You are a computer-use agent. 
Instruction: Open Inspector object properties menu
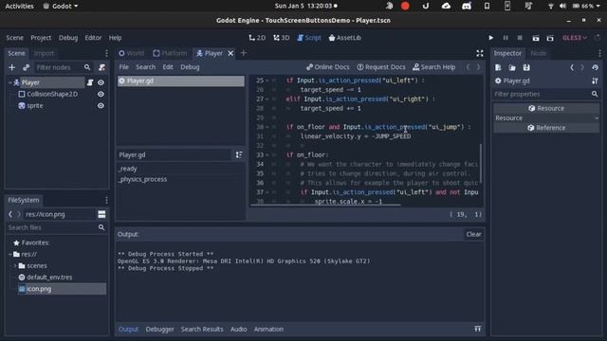(x=595, y=81)
